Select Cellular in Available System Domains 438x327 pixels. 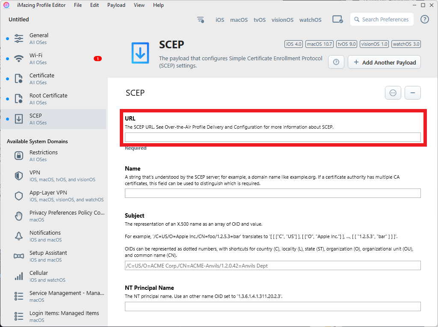[x=53, y=276]
